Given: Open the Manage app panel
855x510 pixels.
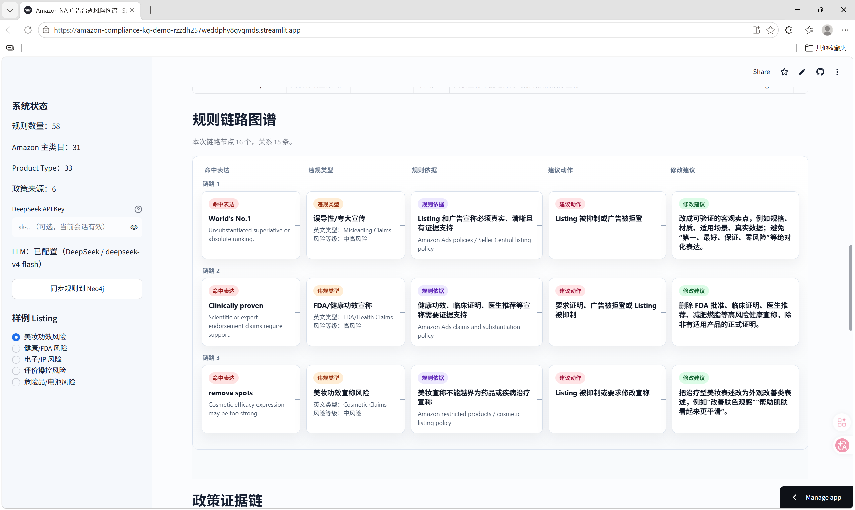Looking at the screenshot, I should tap(817, 498).
